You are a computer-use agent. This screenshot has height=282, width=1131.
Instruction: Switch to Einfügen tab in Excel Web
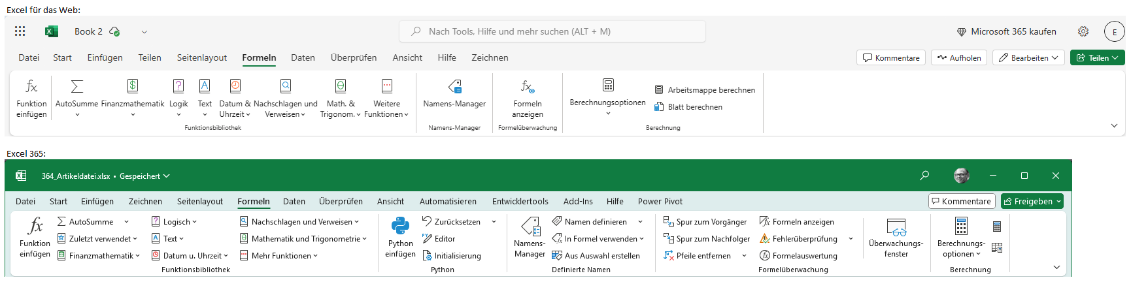[x=105, y=57]
